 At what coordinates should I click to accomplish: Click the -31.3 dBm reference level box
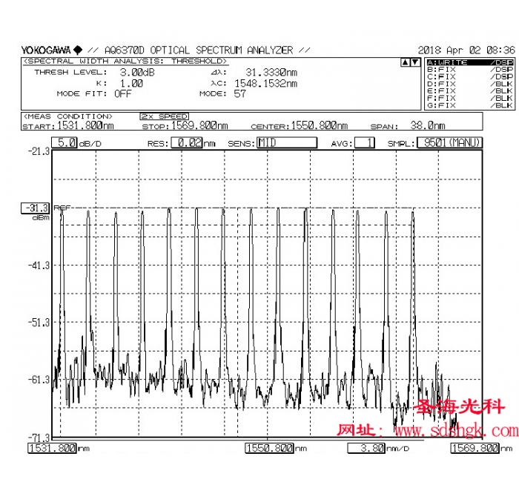click(x=37, y=208)
